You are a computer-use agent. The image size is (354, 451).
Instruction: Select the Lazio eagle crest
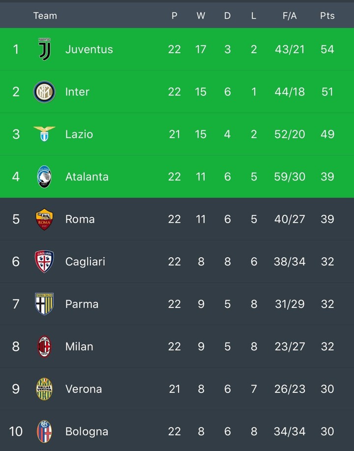tap(44, 134)
